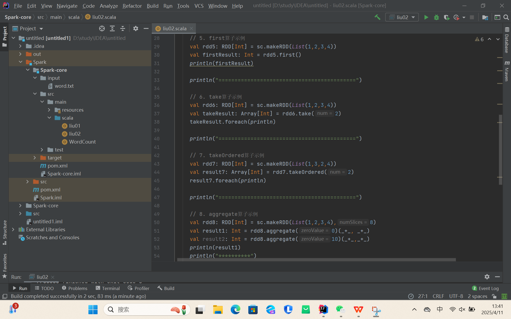Screen dimensions: 511x319
Task: Click the Build project hammer icon
Action: coord(377,17)
